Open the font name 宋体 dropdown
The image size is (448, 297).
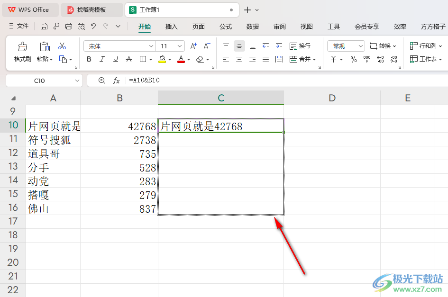tap(151, 46)
